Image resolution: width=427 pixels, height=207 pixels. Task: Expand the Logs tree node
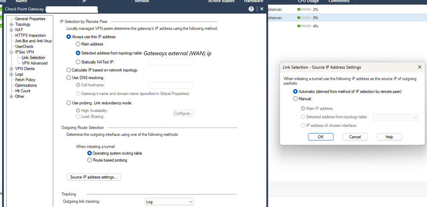pyautogui.click(x=12, y=74)
